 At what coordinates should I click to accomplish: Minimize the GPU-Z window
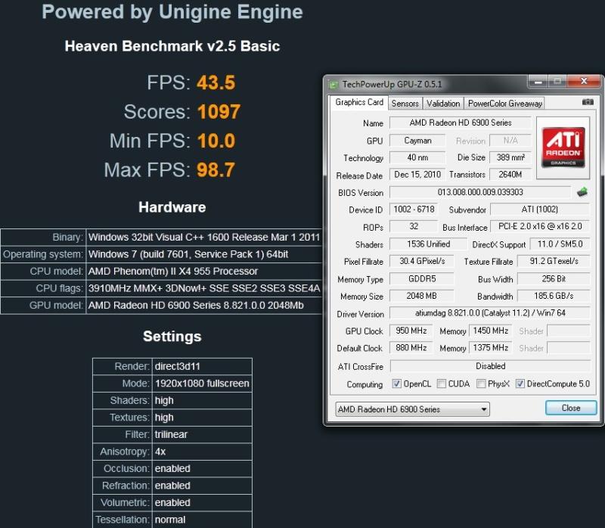(x=538, y=82)
